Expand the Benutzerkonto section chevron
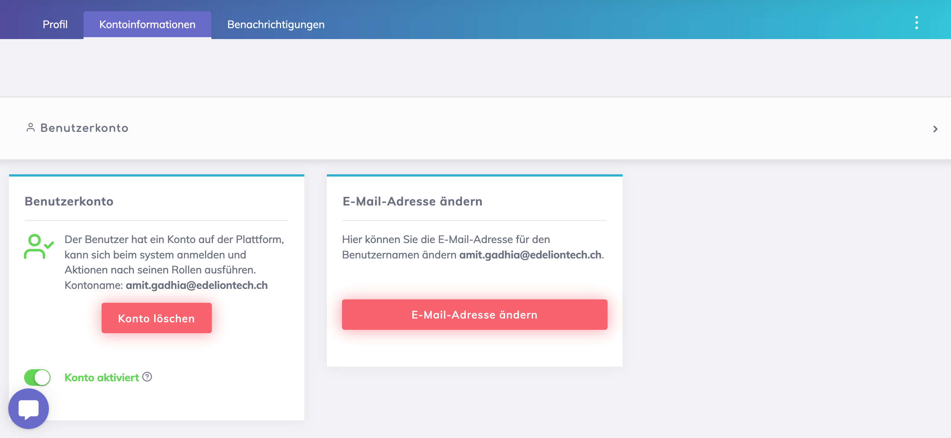951x438 pixels. point(935,129)
